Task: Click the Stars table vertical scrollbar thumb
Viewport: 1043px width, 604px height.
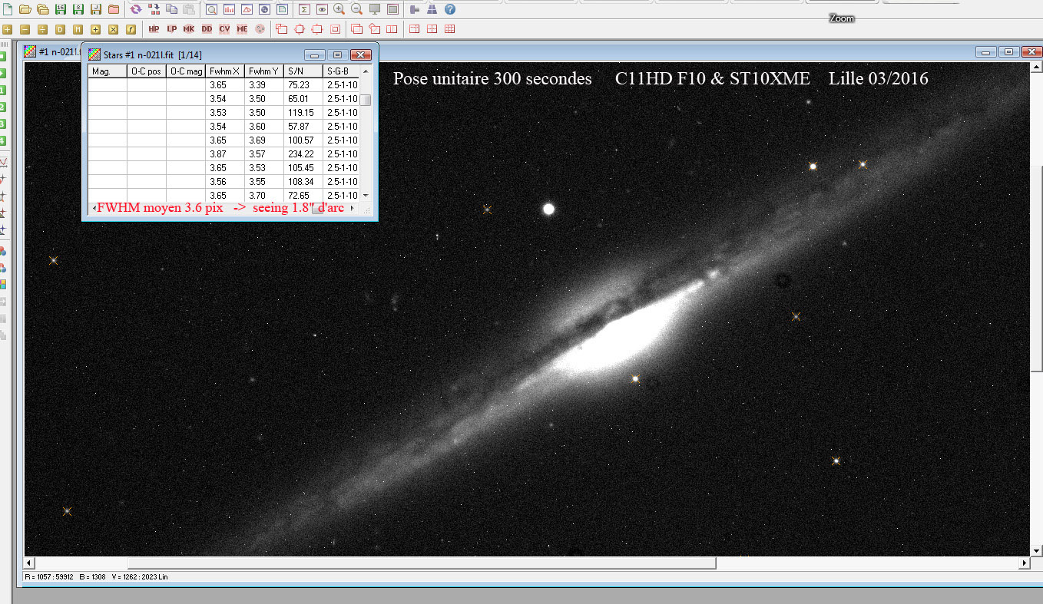Action: [366, 100]
